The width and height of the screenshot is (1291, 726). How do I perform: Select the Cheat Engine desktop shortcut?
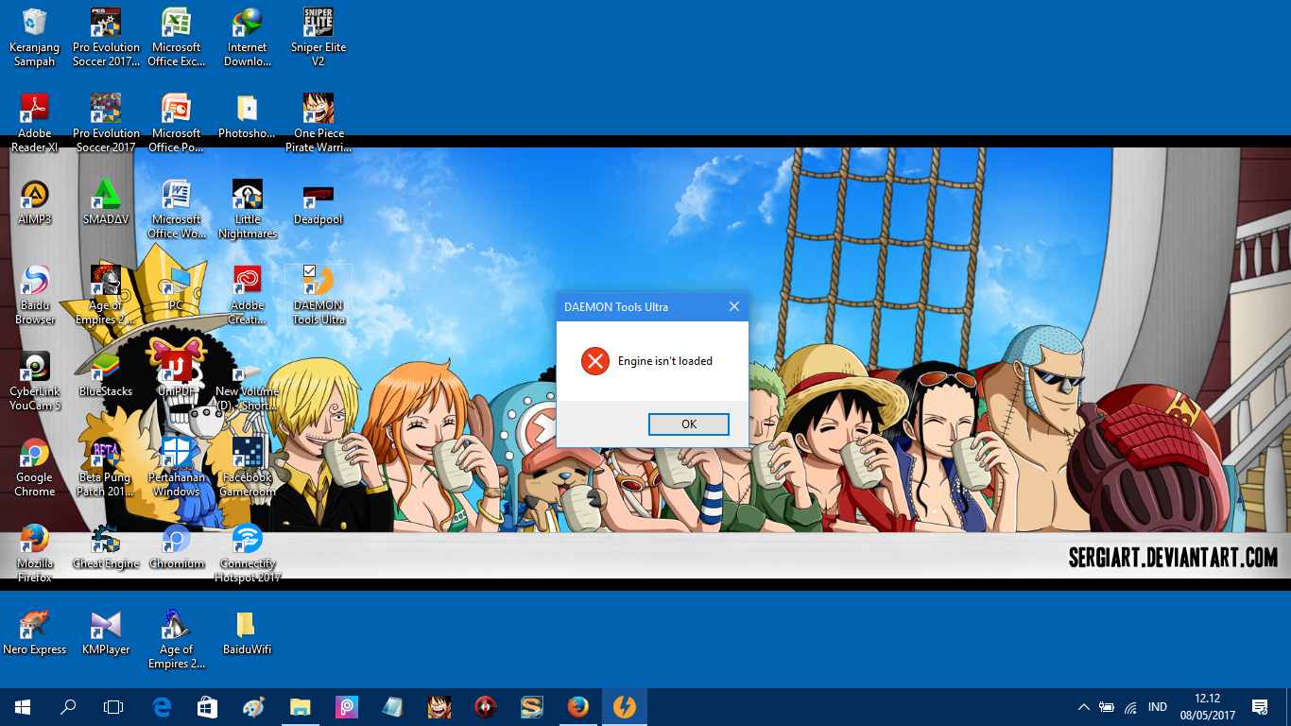106,547
